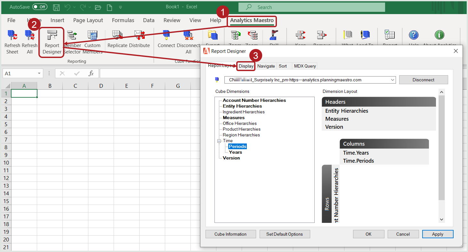Switch to the Page Layout ribbon tab
This screenshot has height=252, width=468.
pyautogui.click(x=88, y=20)
